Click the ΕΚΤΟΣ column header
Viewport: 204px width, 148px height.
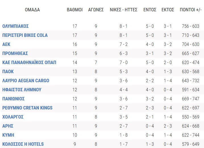(x=168, y=10)
